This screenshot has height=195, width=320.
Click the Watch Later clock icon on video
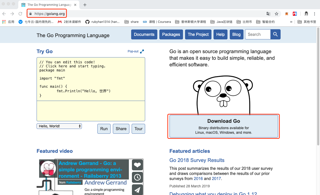pos(137,177)
